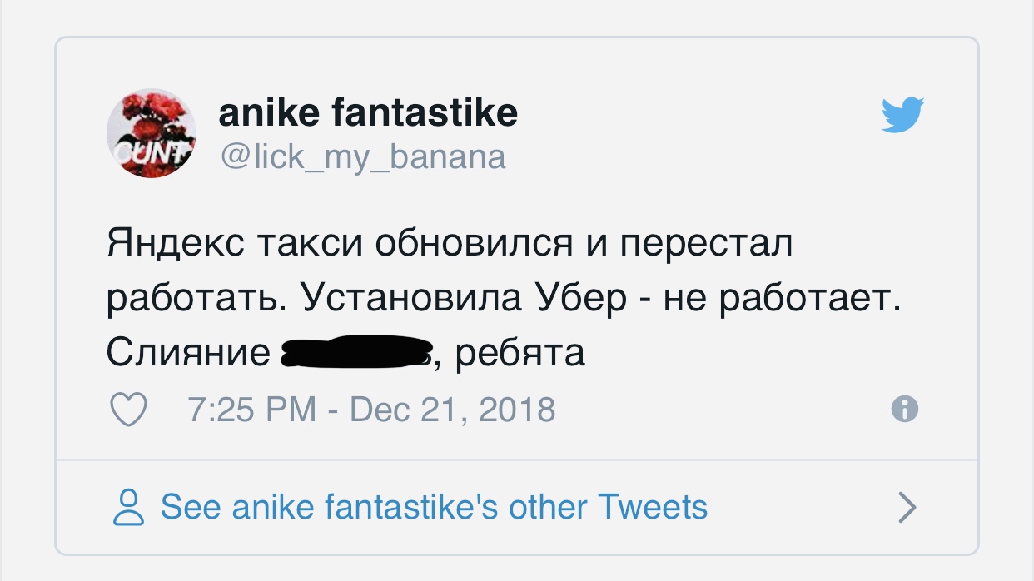The image size is (1034, 581).
Task: Expand the chevron arrow in the footer
Action: 907,507
